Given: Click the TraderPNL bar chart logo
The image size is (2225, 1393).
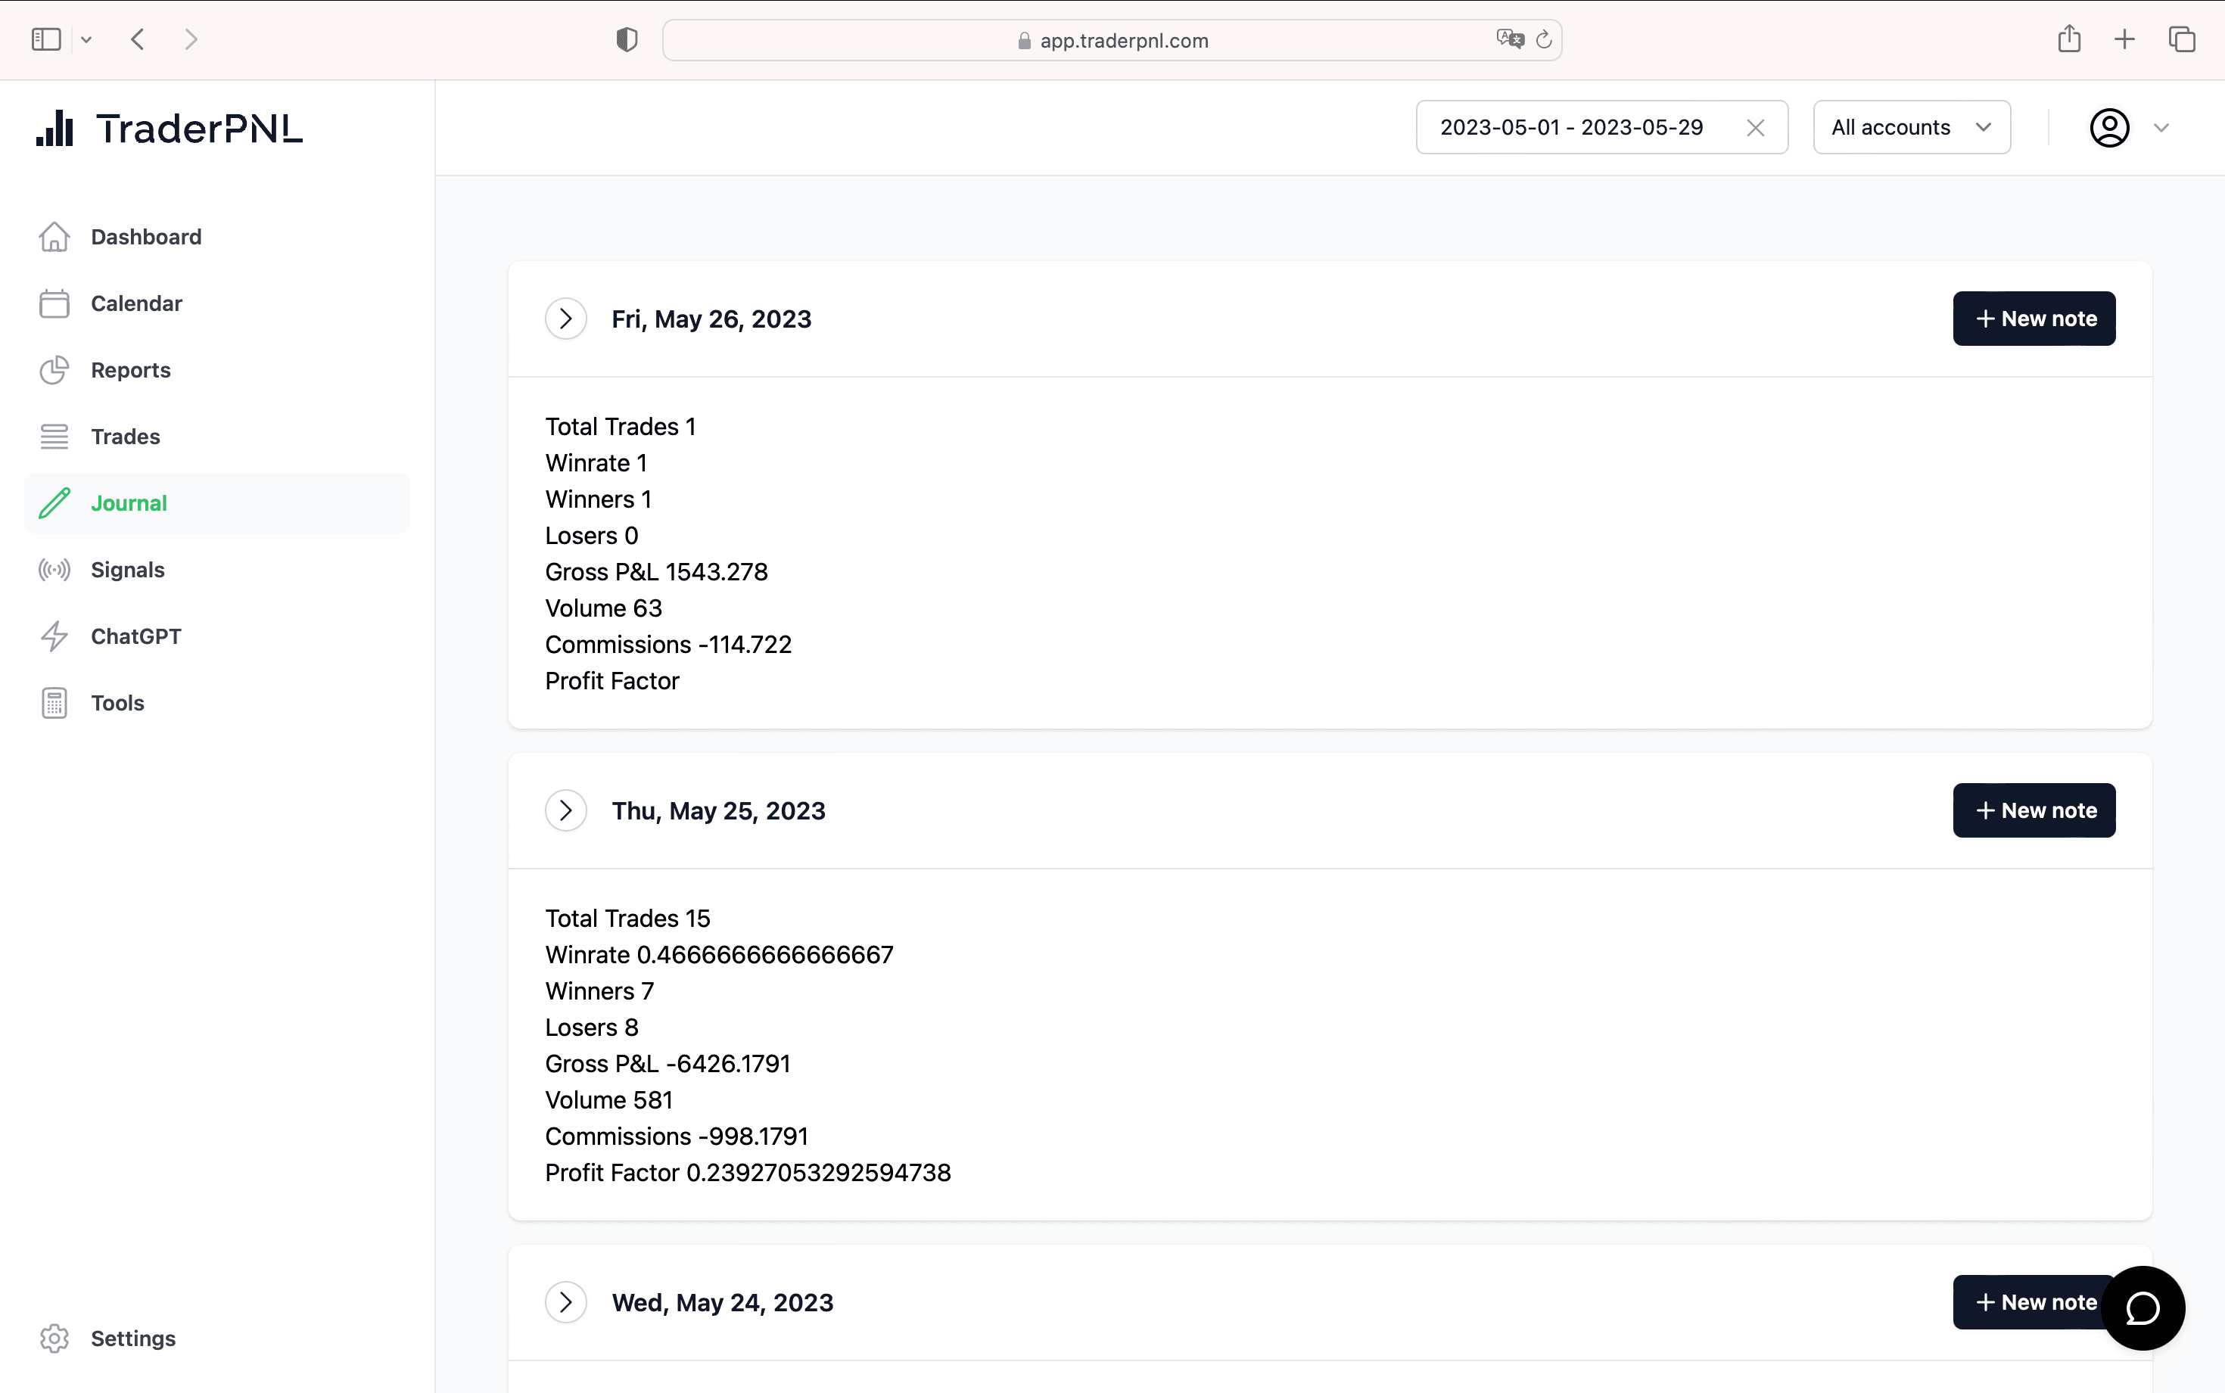Looking at the screenshot, I should pyautogui.click(x=54, y=128).
